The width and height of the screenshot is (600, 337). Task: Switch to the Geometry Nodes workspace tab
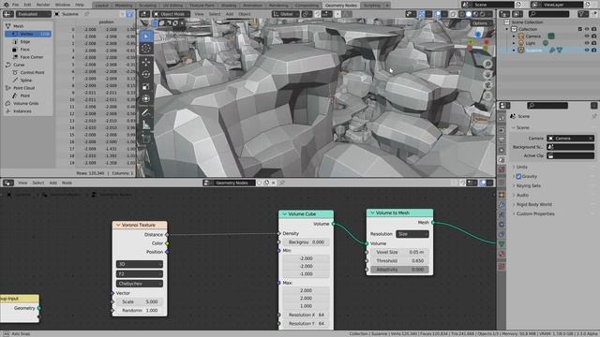(340, 6)
